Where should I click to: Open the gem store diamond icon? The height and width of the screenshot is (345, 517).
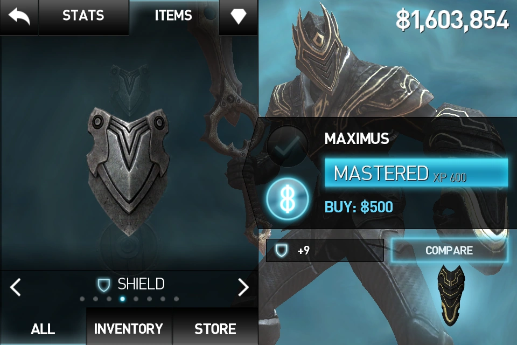tap(239, 16)
